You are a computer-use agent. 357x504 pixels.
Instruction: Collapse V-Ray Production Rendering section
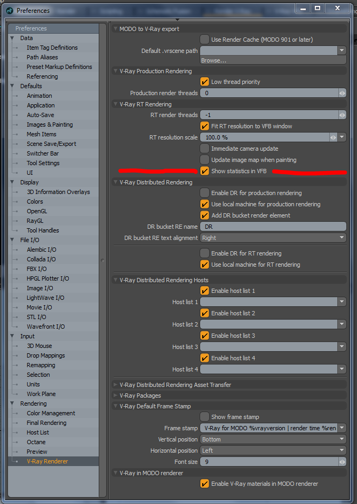coord(115,71)
